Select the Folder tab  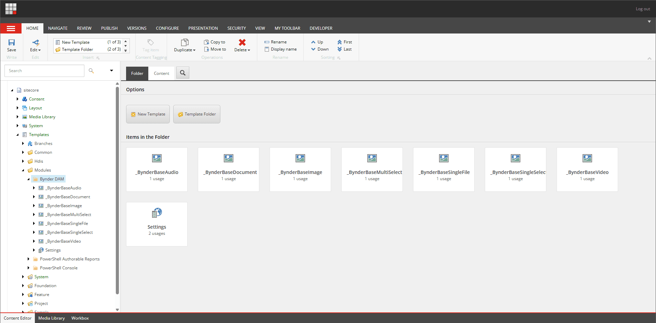point(137,73)
